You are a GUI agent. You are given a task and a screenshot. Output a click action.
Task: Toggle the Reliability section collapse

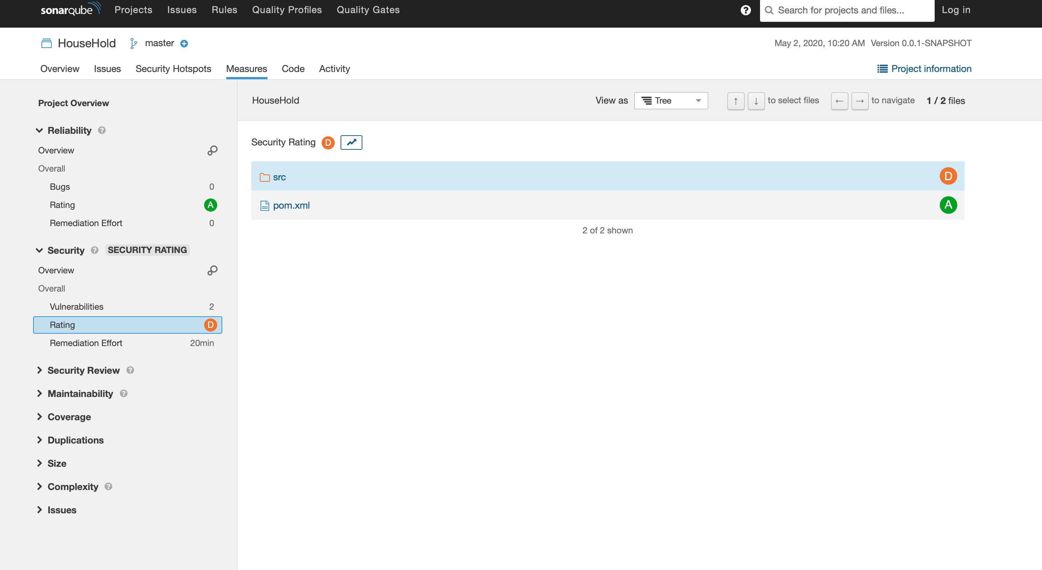[39, 130]
